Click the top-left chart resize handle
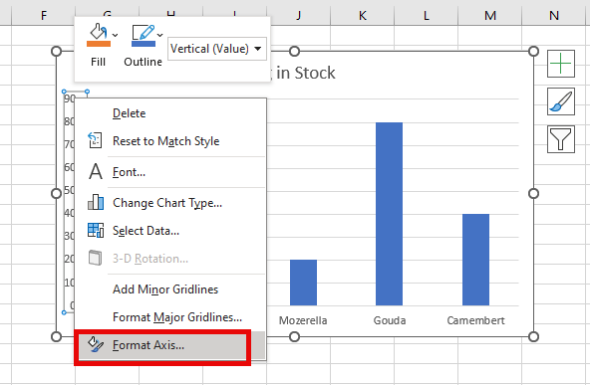Screen dimensions: 590x385 [56, 51]
